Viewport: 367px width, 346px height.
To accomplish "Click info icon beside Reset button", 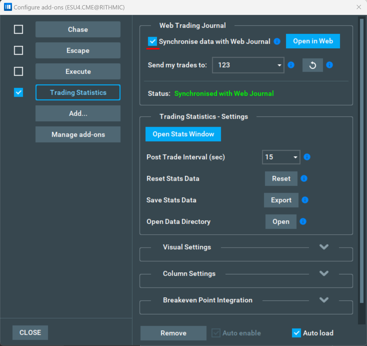I will [x=304, y=179].
